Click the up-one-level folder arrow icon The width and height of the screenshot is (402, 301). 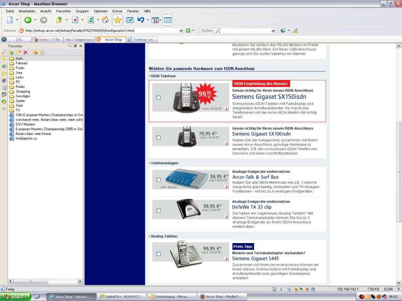59,20
